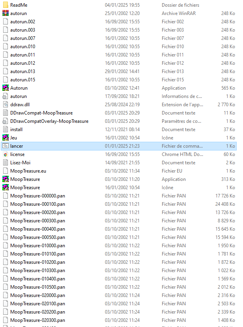The width and height of the screenshot is (243, 327).
Task: Select the file named autorun.012
Action: [23, 63]
